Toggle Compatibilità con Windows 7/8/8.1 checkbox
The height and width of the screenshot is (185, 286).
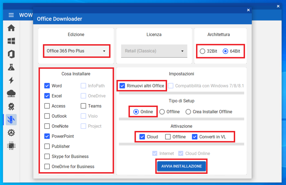[171, 86]
